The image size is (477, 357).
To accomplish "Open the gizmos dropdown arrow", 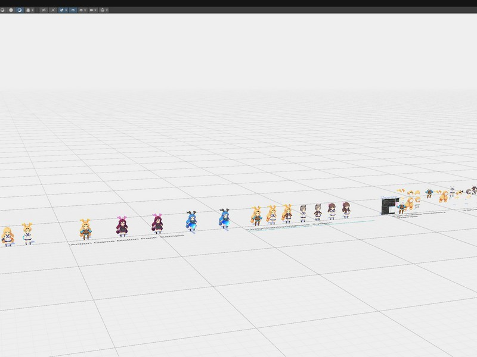I will tap(107, 10).
